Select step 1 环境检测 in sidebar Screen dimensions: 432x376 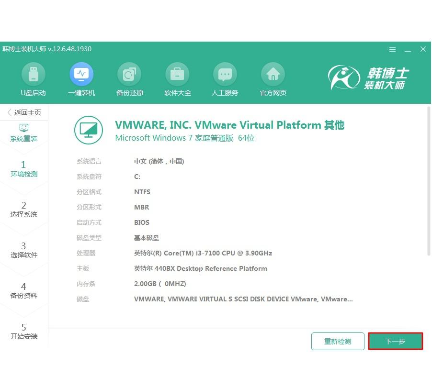[x=24, y=169]
